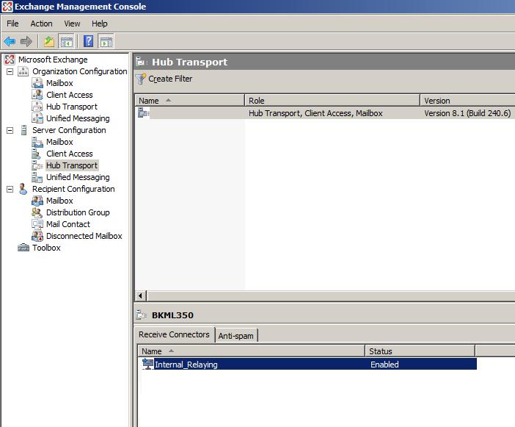
Task: Toggle the Show/Hide Console Tree icon
Action: (x=66, y=41)
